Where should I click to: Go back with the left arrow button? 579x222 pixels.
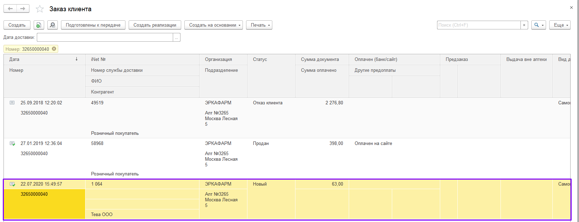click(11, 9)
